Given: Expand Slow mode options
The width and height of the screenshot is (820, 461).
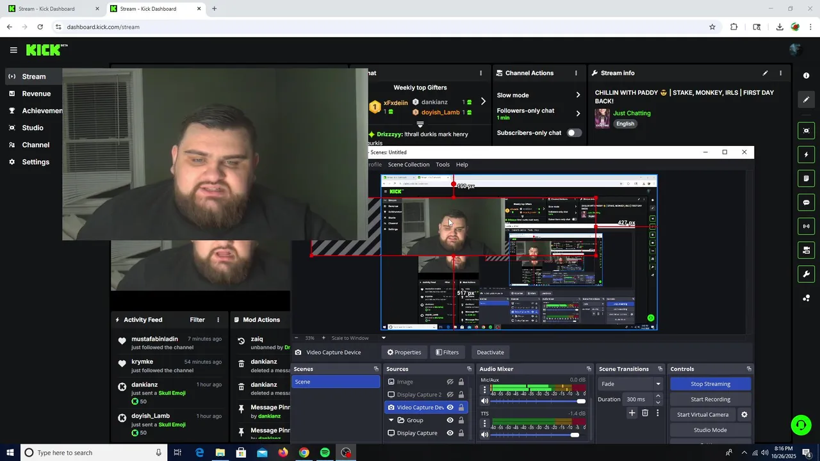Looking at the screenshot, I should click(578, 95).
